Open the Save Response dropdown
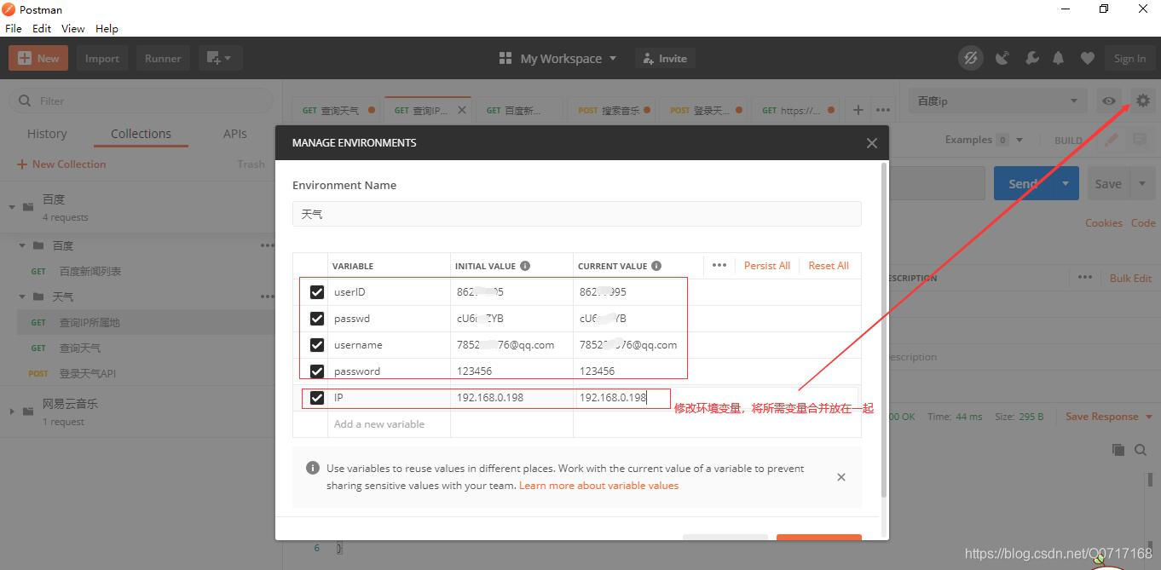 click(1108, 417)
